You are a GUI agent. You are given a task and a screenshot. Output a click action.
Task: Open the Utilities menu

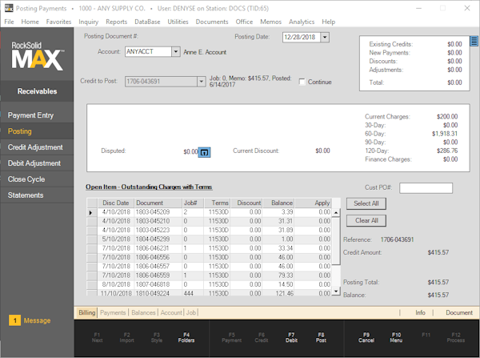[x=178, y=22]
